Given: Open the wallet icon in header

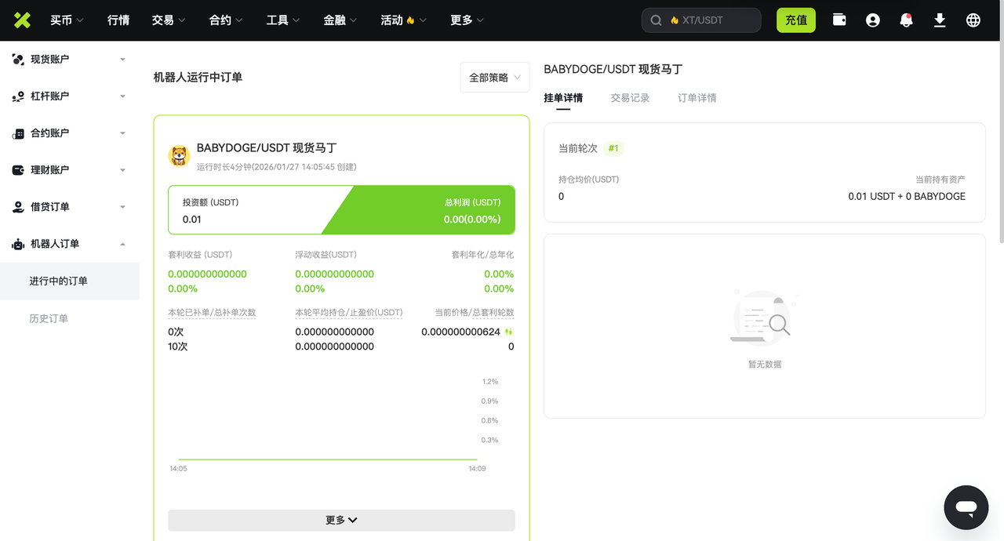Looking at the screenshot, I should pyautogui.click(x=839, y=20).
